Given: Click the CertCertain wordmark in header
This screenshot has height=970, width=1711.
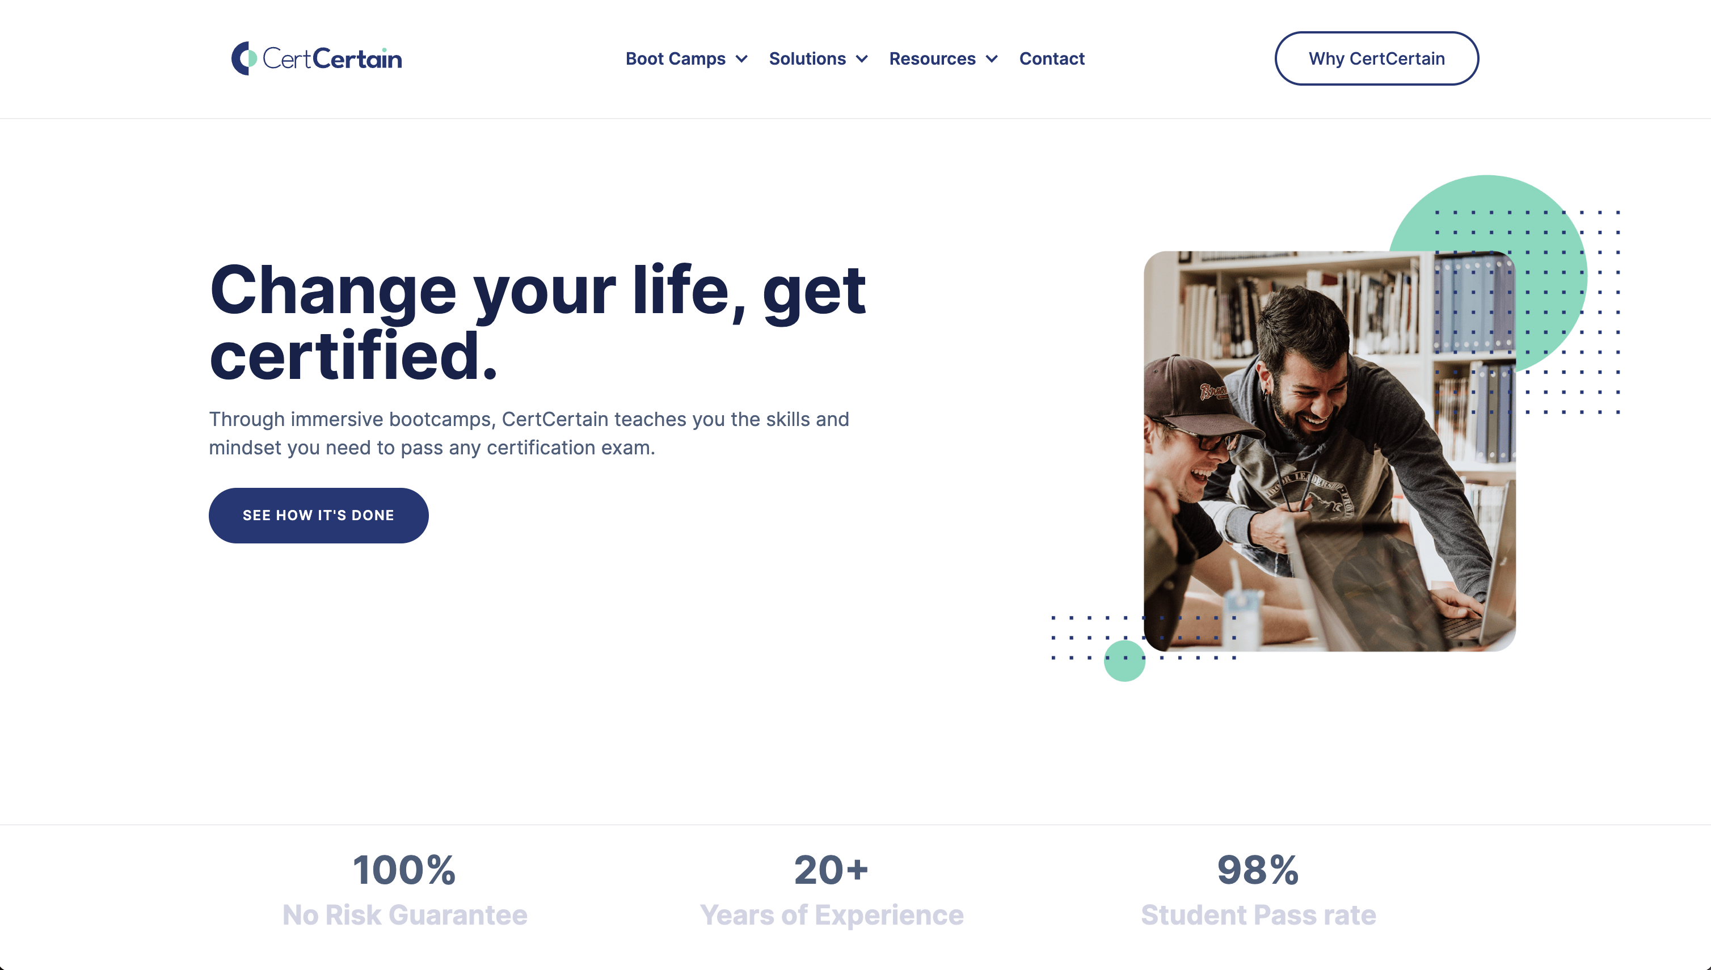Looking at the screenshot, I should click(332, 58).
